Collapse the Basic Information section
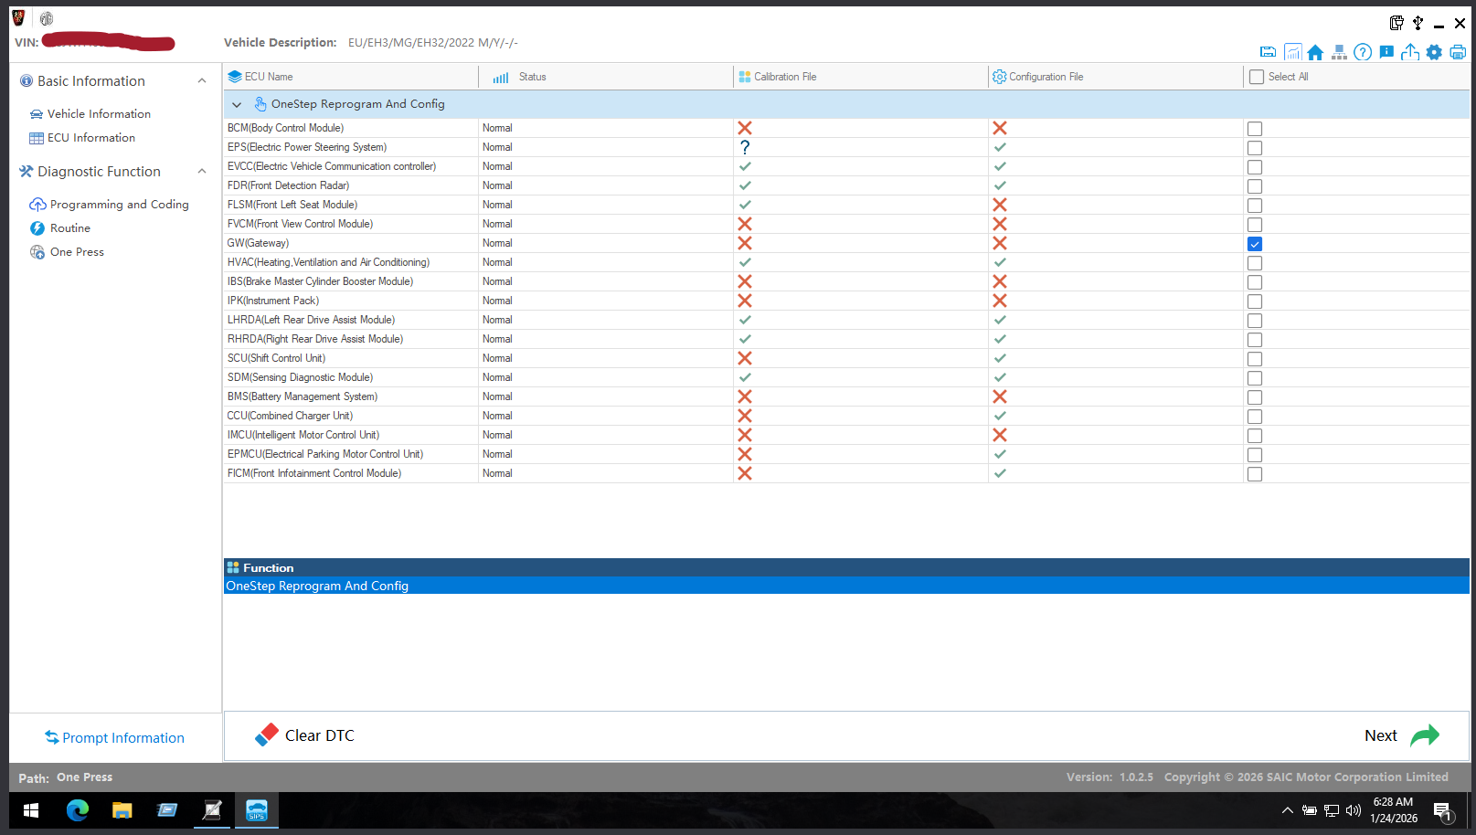Viewport: 1476px width, 835px height. tap(202, 81)
